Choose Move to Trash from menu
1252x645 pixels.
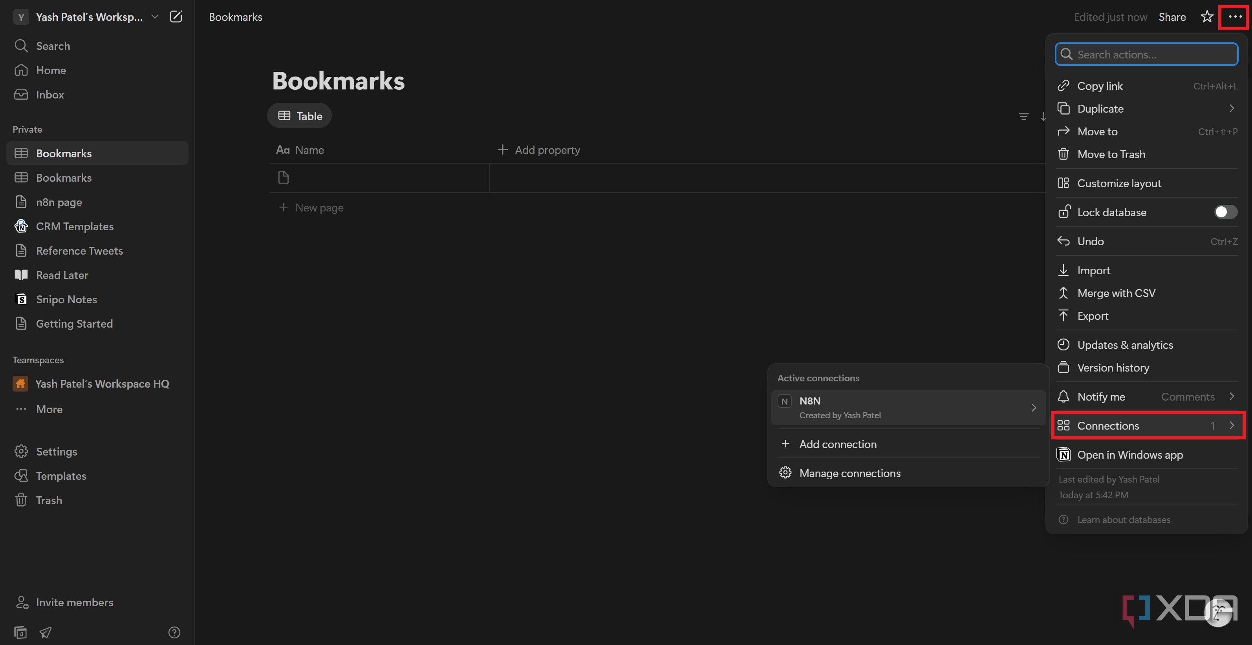point(1146,154)
